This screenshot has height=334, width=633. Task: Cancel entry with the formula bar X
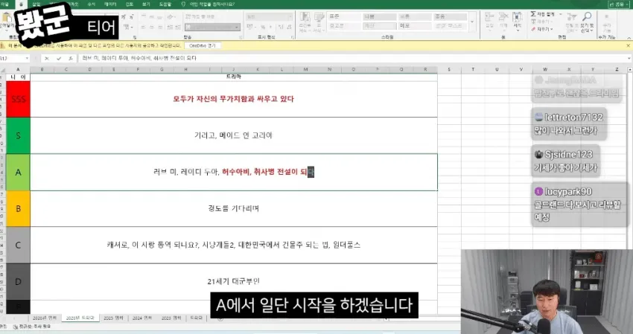click(x=47, y=59)
